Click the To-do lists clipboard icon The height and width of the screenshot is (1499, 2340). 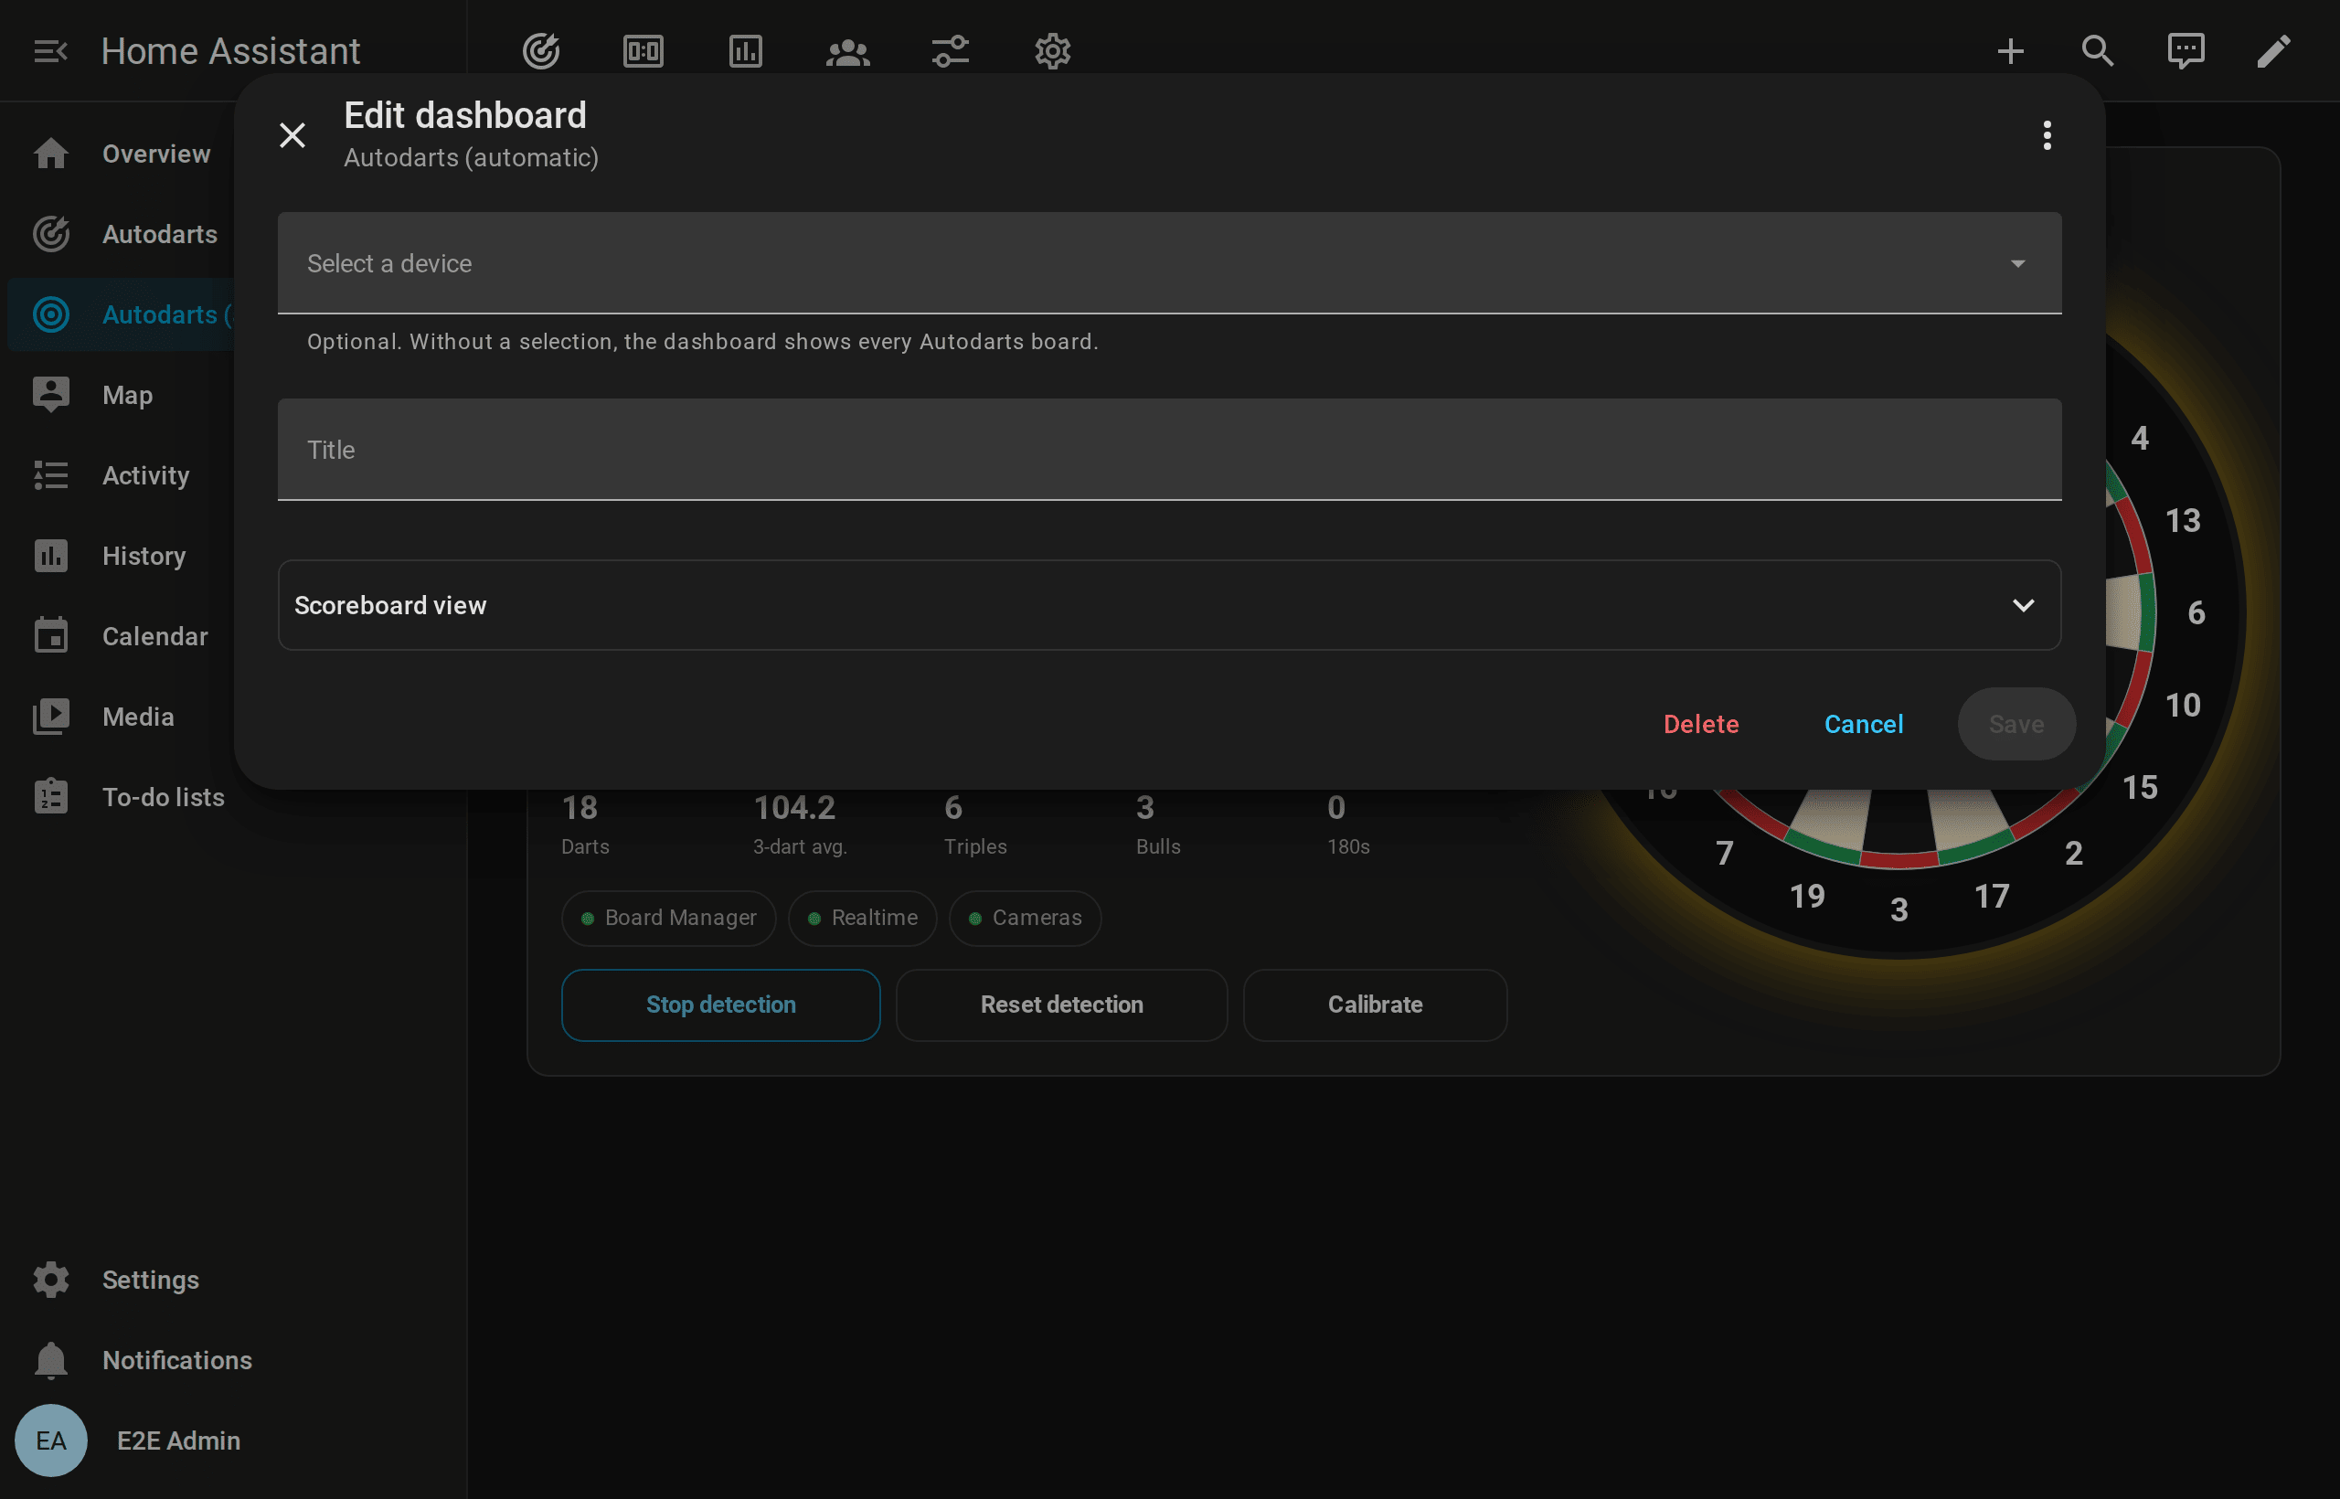[50, 796]
